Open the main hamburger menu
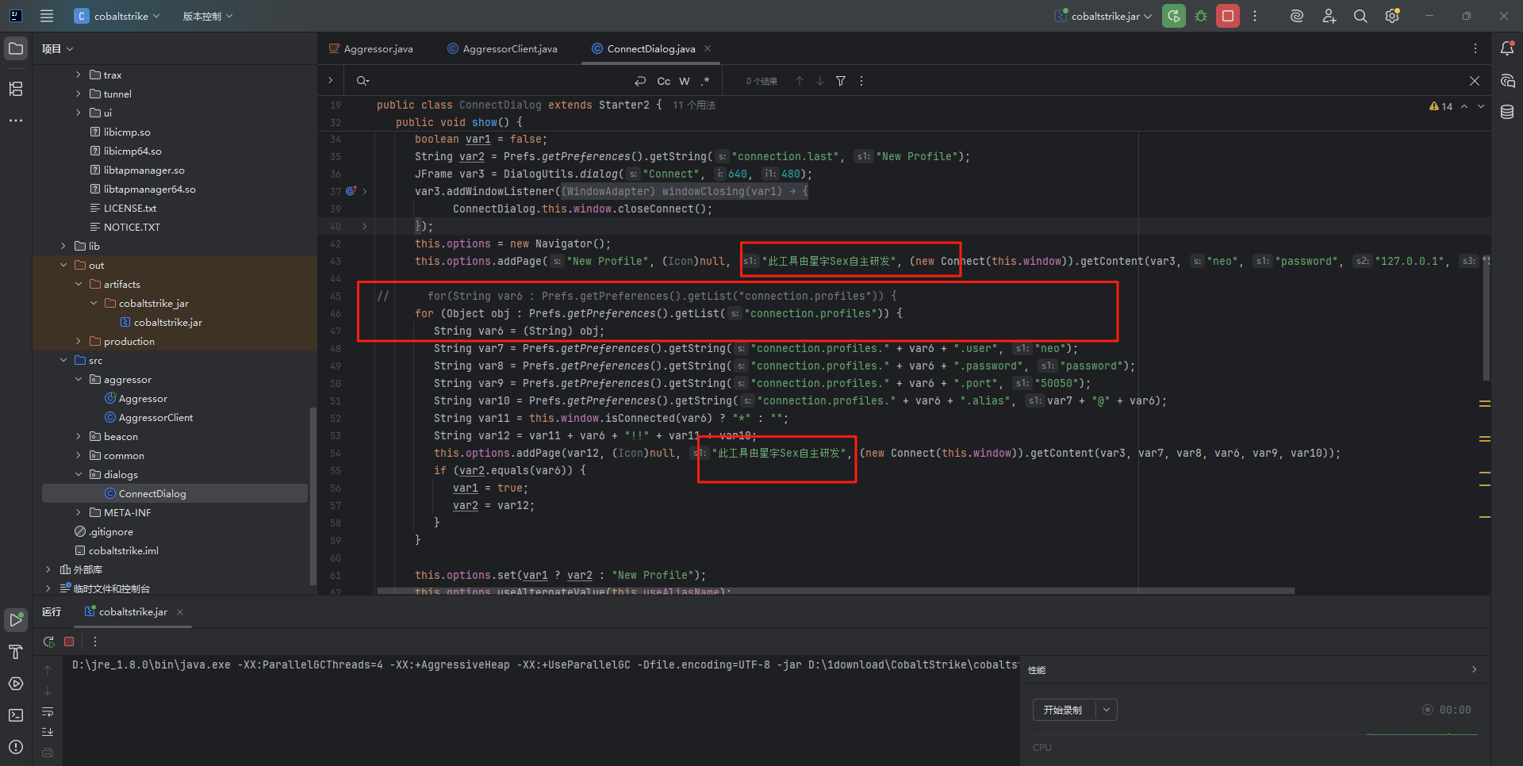Screen dimensions: 1523x766 point(47,16)
